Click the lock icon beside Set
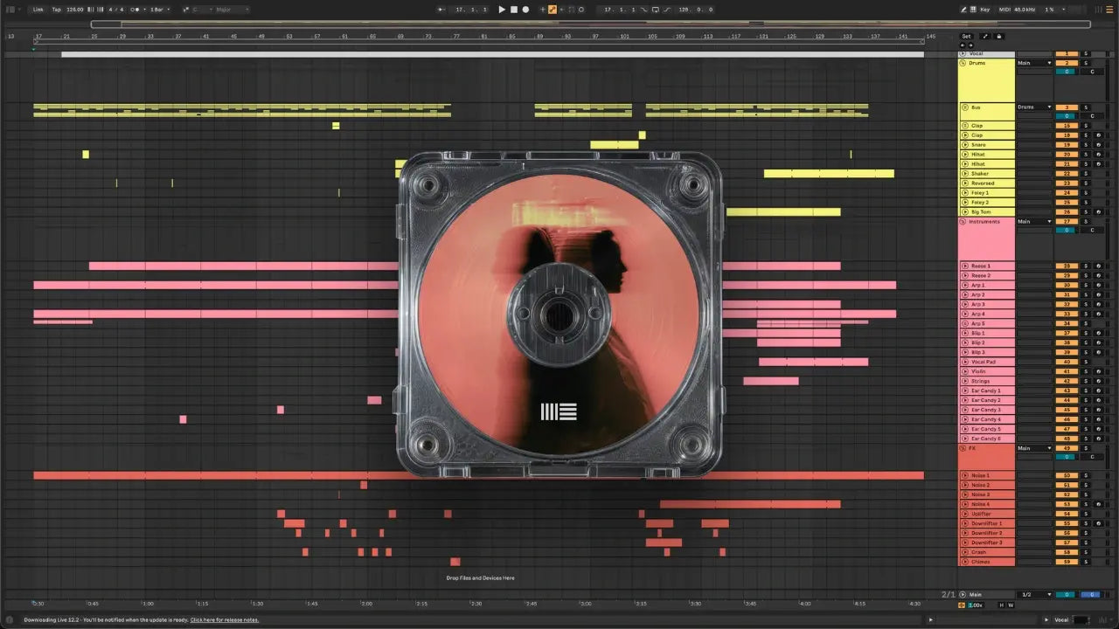 pyautogui.click(x=999, y=37)
